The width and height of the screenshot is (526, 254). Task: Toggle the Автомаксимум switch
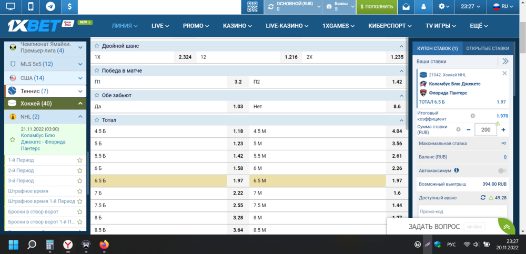pyautogui.click(x=502, y=171)
